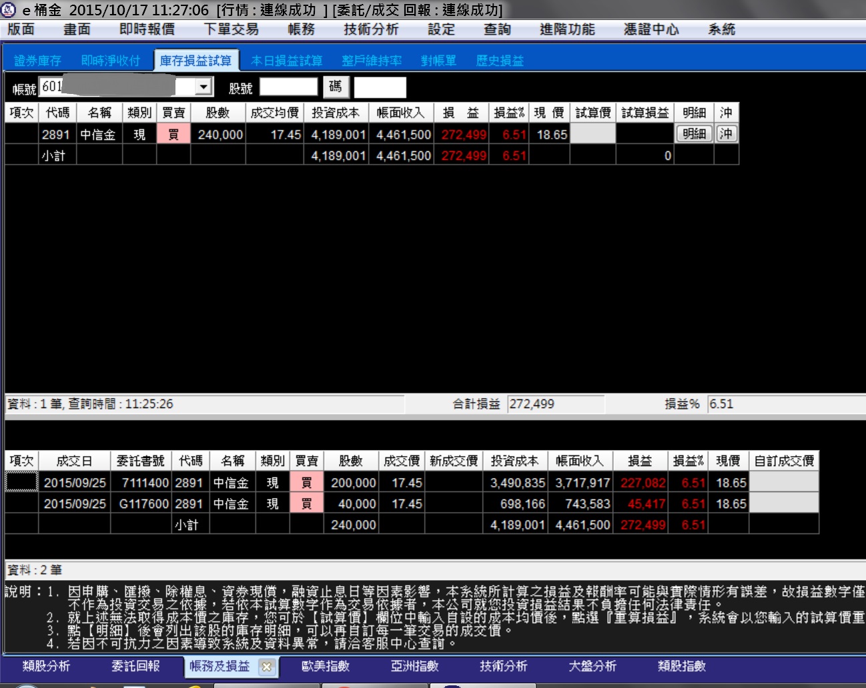Click the 自訂成交價 cell for the 200,000 share row
This screenshot has height=688, width=866.
point(784,483)
